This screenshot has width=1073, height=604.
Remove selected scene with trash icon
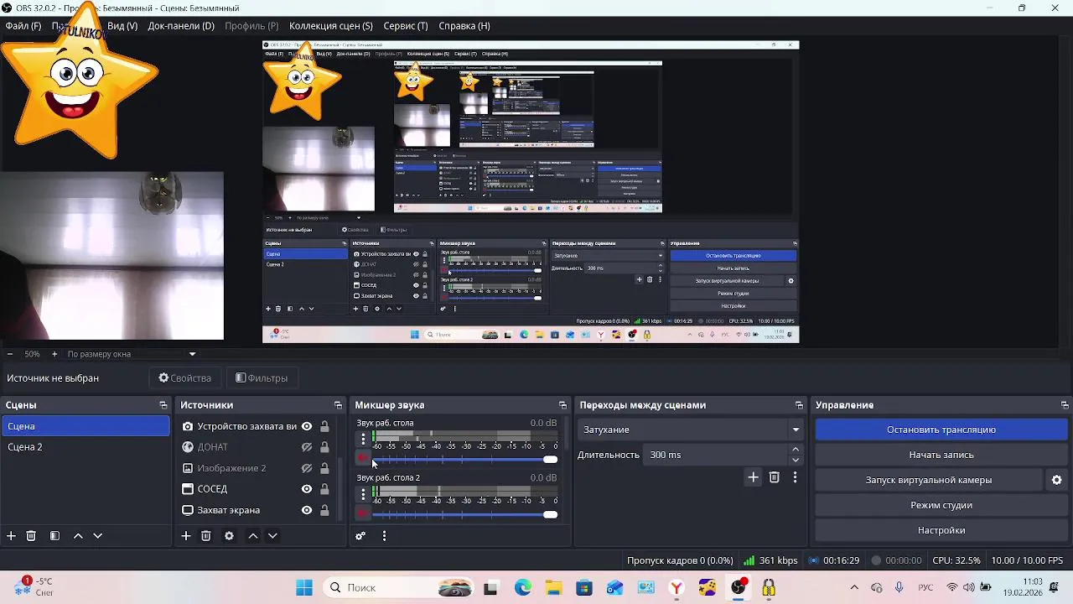(x=31, y=536)
